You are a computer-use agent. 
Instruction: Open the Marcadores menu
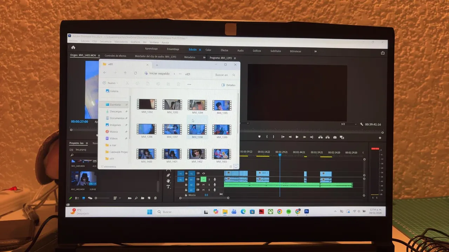coord(121,42)
